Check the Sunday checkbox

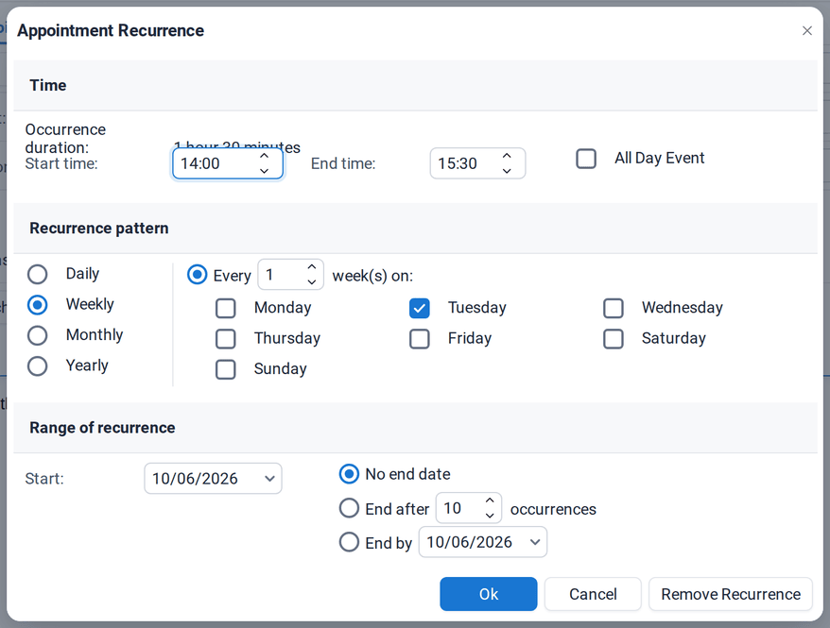tap(226, 369)
